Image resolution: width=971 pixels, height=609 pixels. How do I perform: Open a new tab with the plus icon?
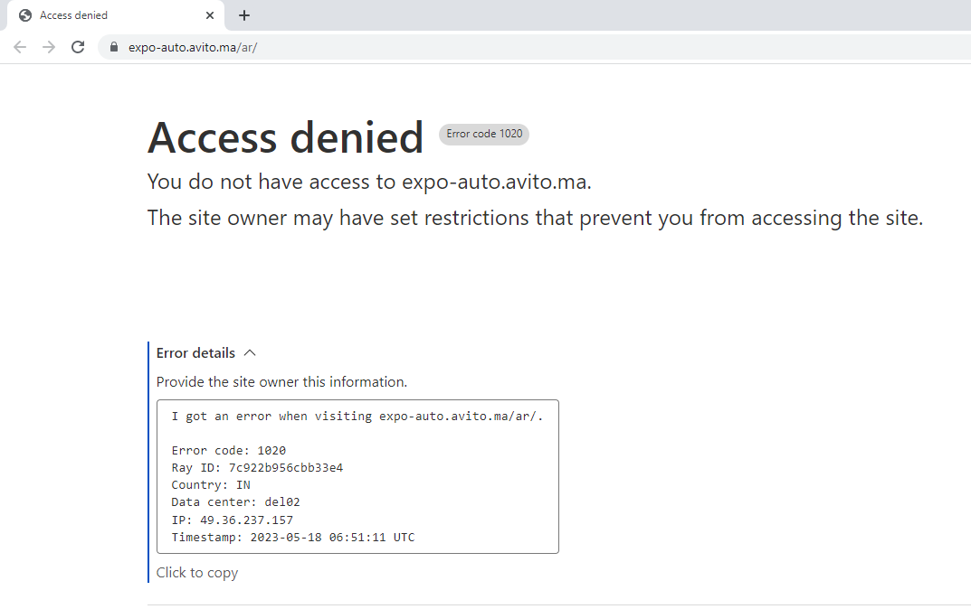tap(244, 15)
